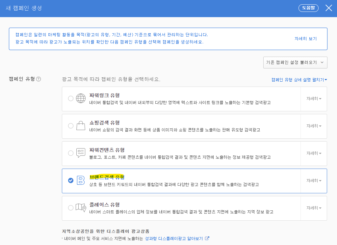Click the 지역소상공인을 위한 디스플레이 광고상품 heading

point(106,231)
